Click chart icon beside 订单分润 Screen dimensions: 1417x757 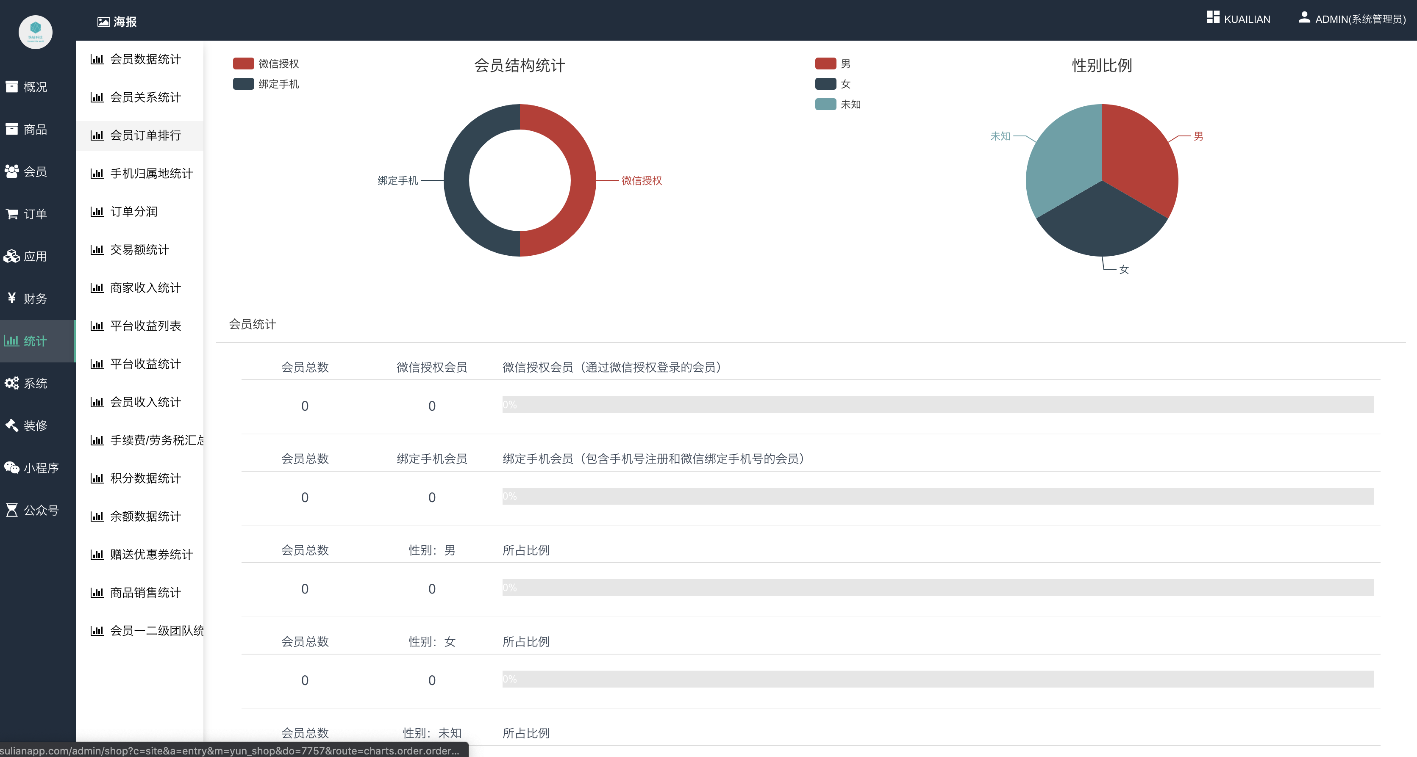(x=97, y=212)
